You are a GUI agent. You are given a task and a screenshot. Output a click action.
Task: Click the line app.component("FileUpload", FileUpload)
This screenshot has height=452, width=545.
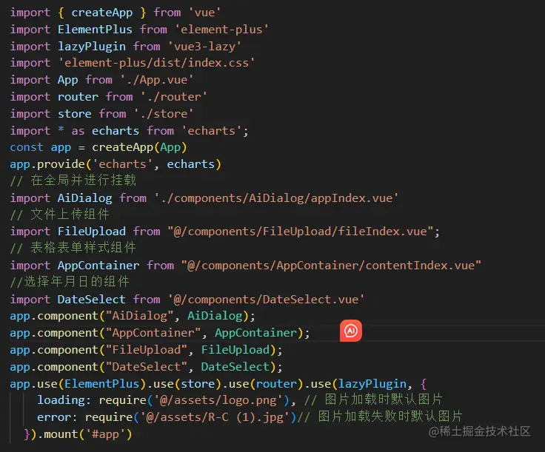tap(147, 350)
